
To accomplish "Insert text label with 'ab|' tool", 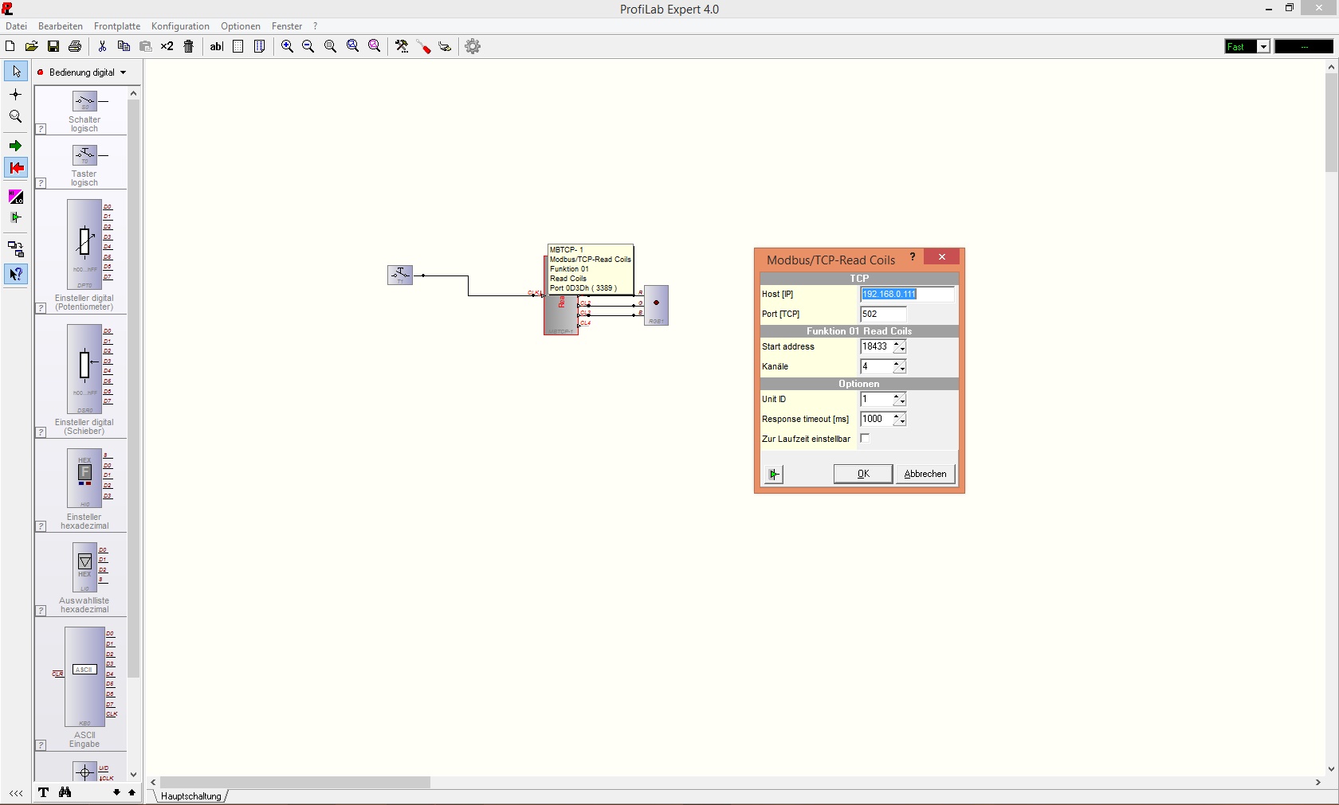I will pyautogui.click(x=216, y=46).
